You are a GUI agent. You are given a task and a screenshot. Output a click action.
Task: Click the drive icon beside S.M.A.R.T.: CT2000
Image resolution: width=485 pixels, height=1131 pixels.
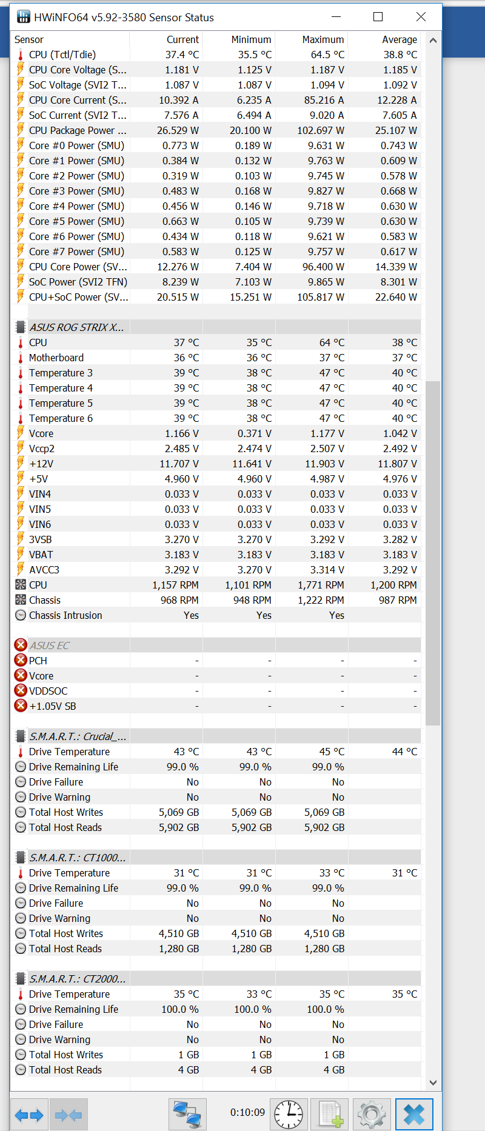[x=21, y=979]
